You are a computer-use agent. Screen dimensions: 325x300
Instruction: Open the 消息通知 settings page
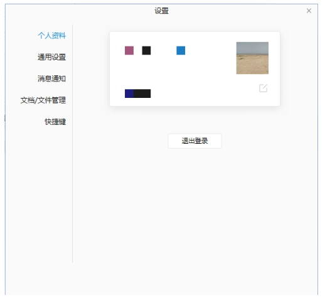coord(51,78)
